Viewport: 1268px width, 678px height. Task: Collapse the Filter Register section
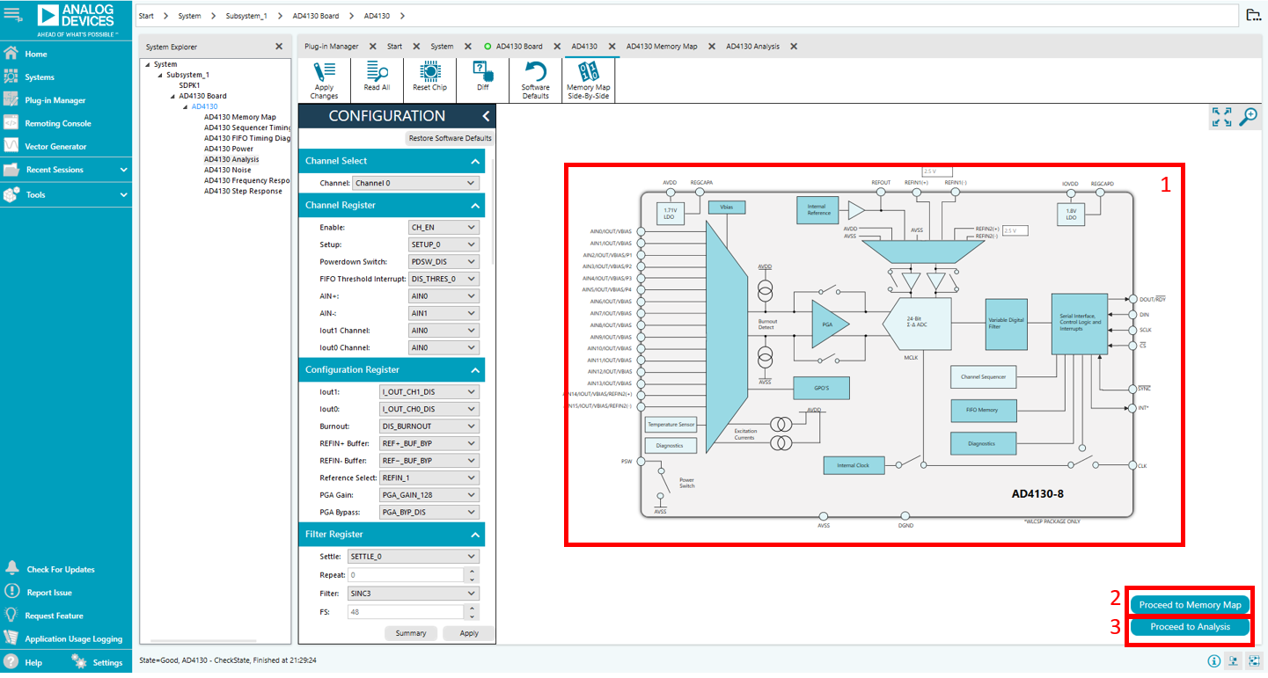[475, 535]
